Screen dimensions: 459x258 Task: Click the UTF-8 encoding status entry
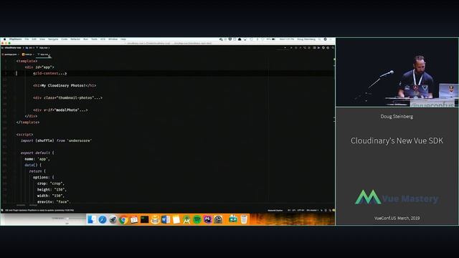tap(301, 210)
